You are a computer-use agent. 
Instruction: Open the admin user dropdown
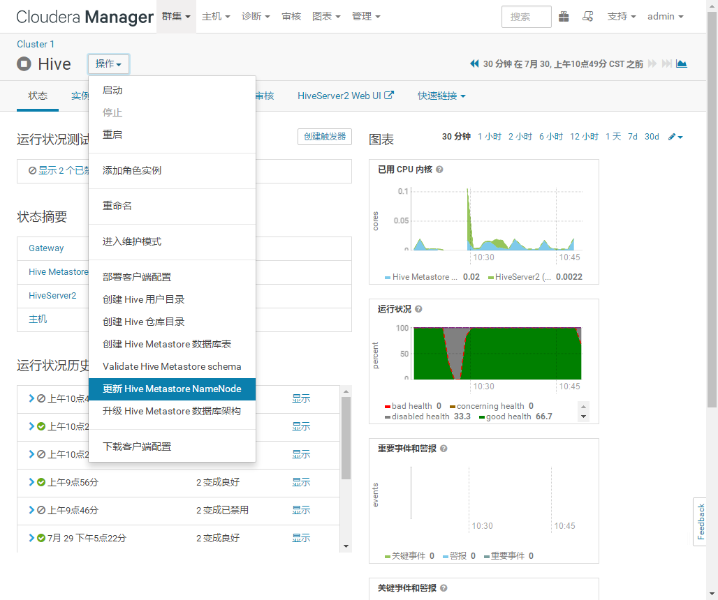[666, 17]
